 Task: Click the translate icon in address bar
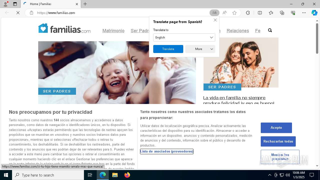[x=214, y=13]
